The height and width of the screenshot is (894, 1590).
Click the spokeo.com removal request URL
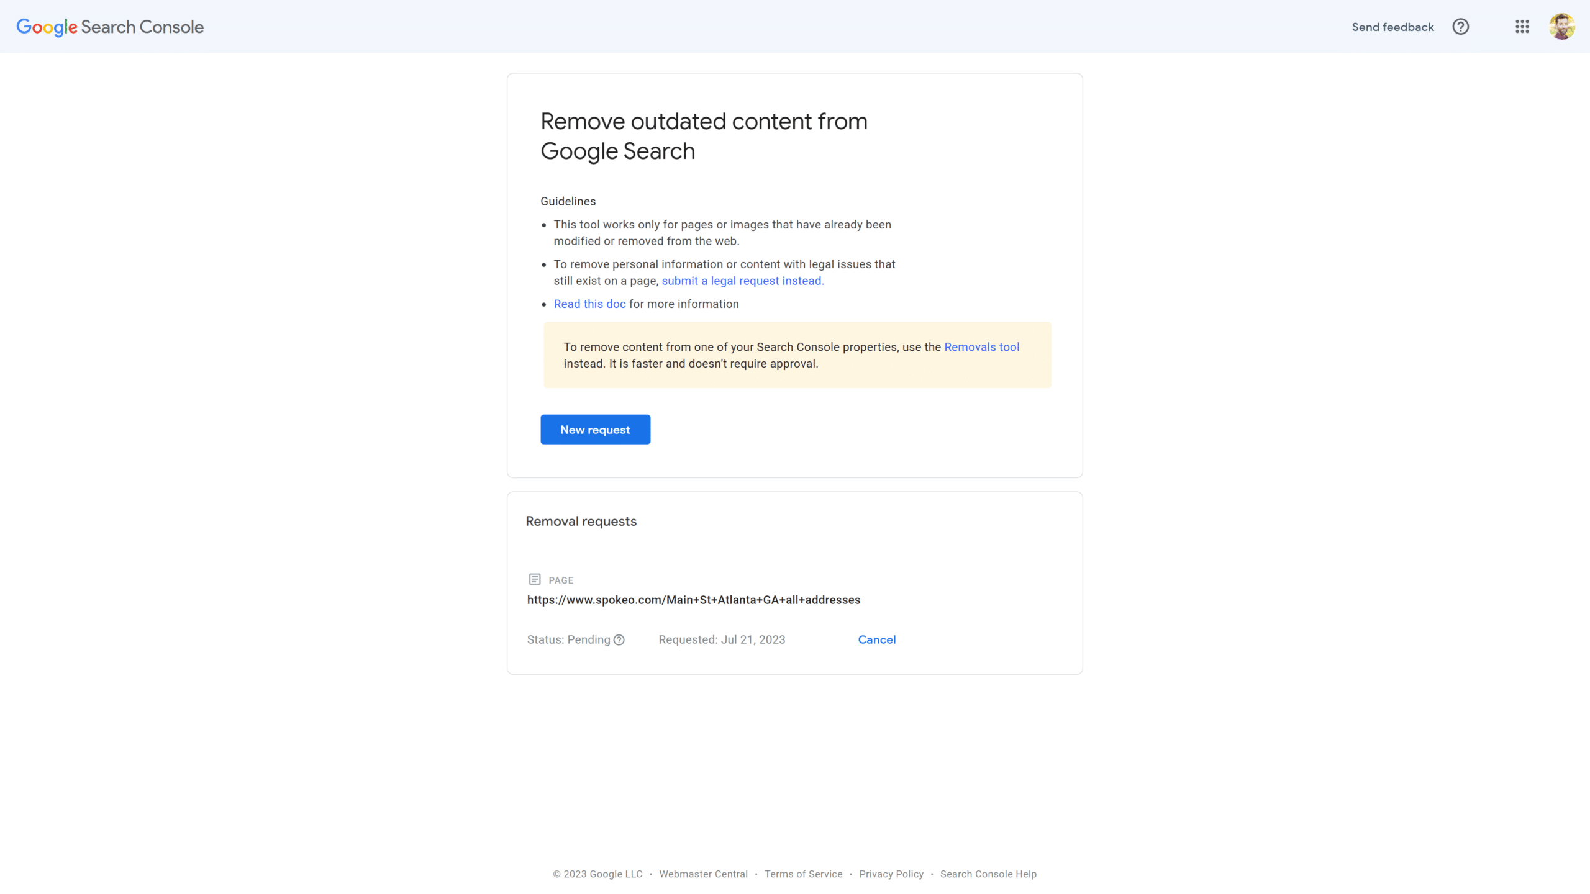pyautogui.click(x=693, y=600)
